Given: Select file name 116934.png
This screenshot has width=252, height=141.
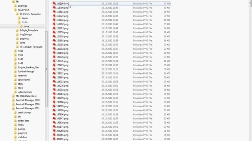Looking at the screenshot, I should tap(62, 20).
